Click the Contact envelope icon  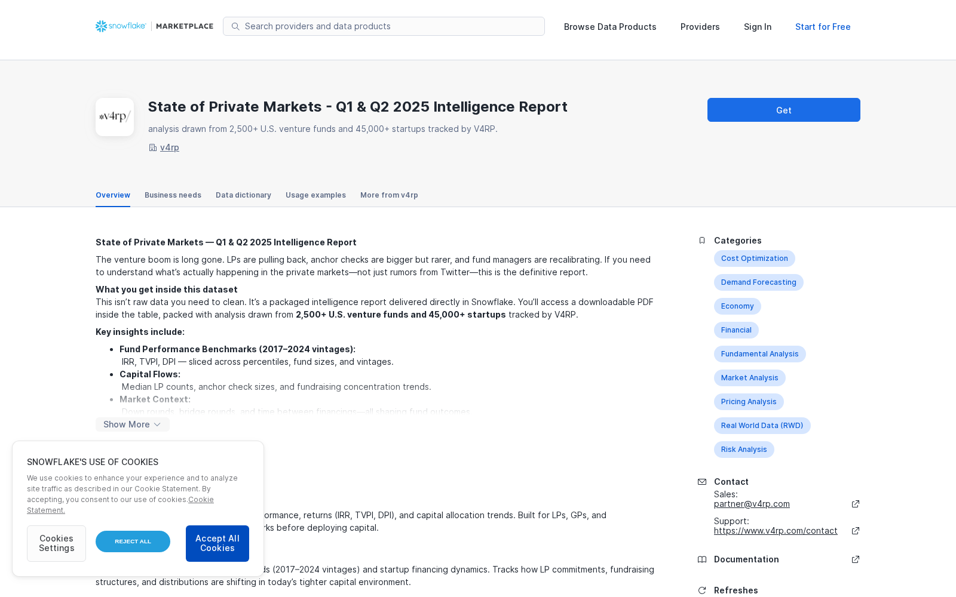(702, 482)
